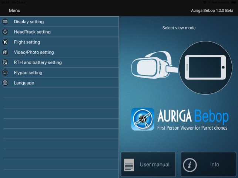Image resolution: width=238 pixels, height=178 pixels.
Task: Tap the Video/Photo setting icon
Action: pos(5,52)
